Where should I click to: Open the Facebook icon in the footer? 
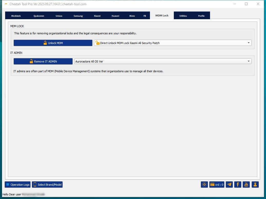tap(237, 184)
